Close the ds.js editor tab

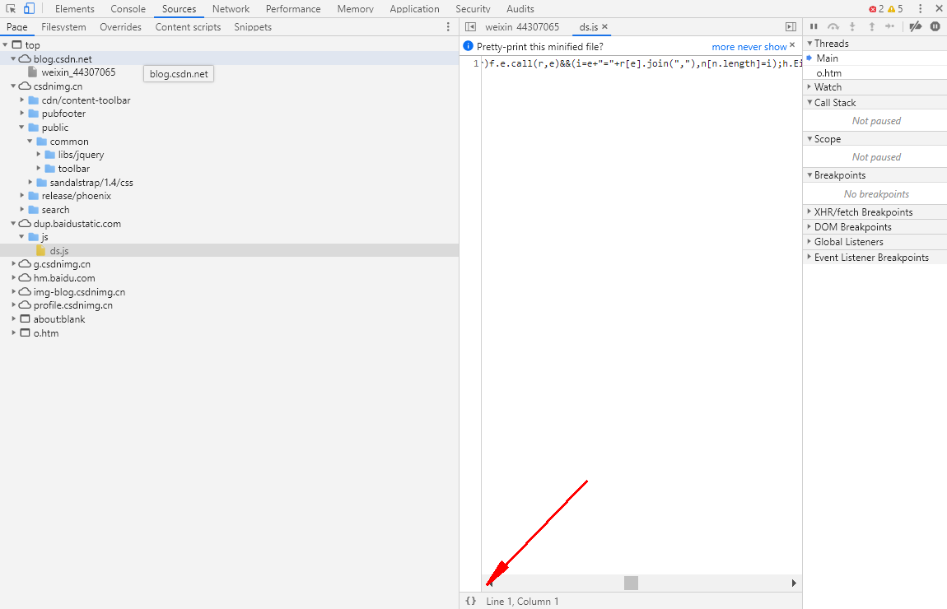604,26
